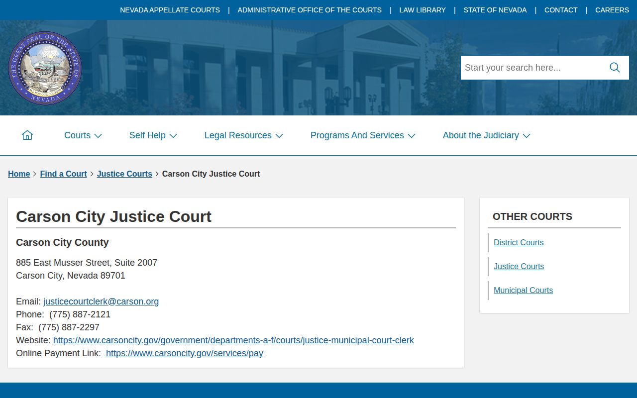Open Justice Courts in Other Courts sidebar

click(519, 267)
